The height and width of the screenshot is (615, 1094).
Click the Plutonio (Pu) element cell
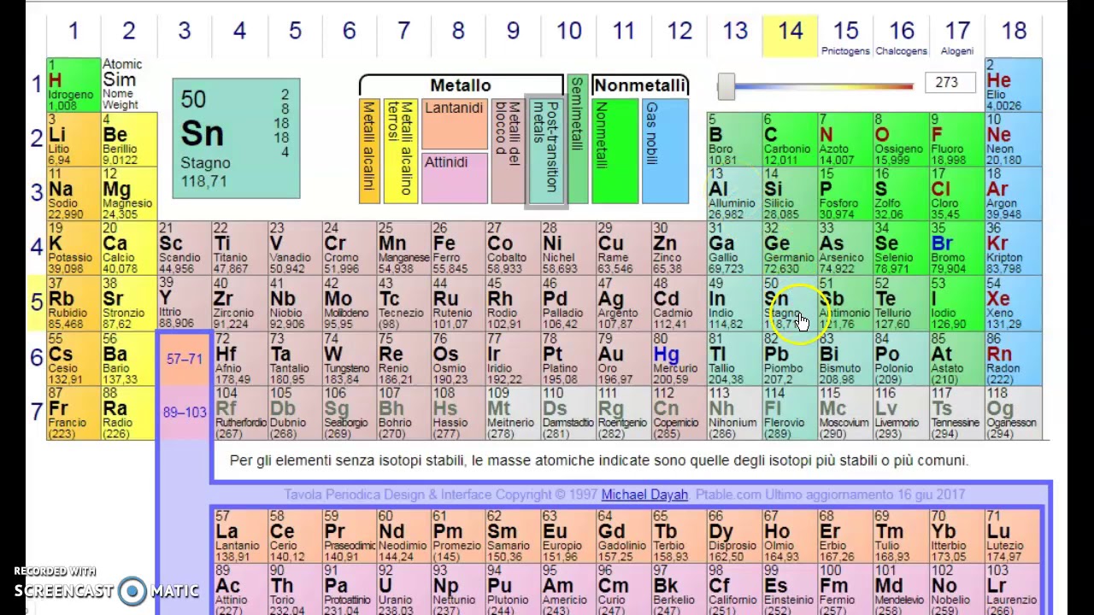(513, 591)
